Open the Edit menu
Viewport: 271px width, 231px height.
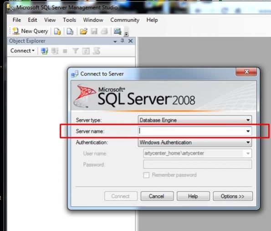point(32,20)
